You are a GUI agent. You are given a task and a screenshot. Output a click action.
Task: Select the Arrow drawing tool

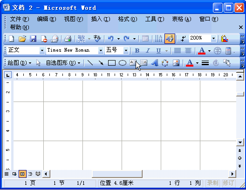[101, 63]
